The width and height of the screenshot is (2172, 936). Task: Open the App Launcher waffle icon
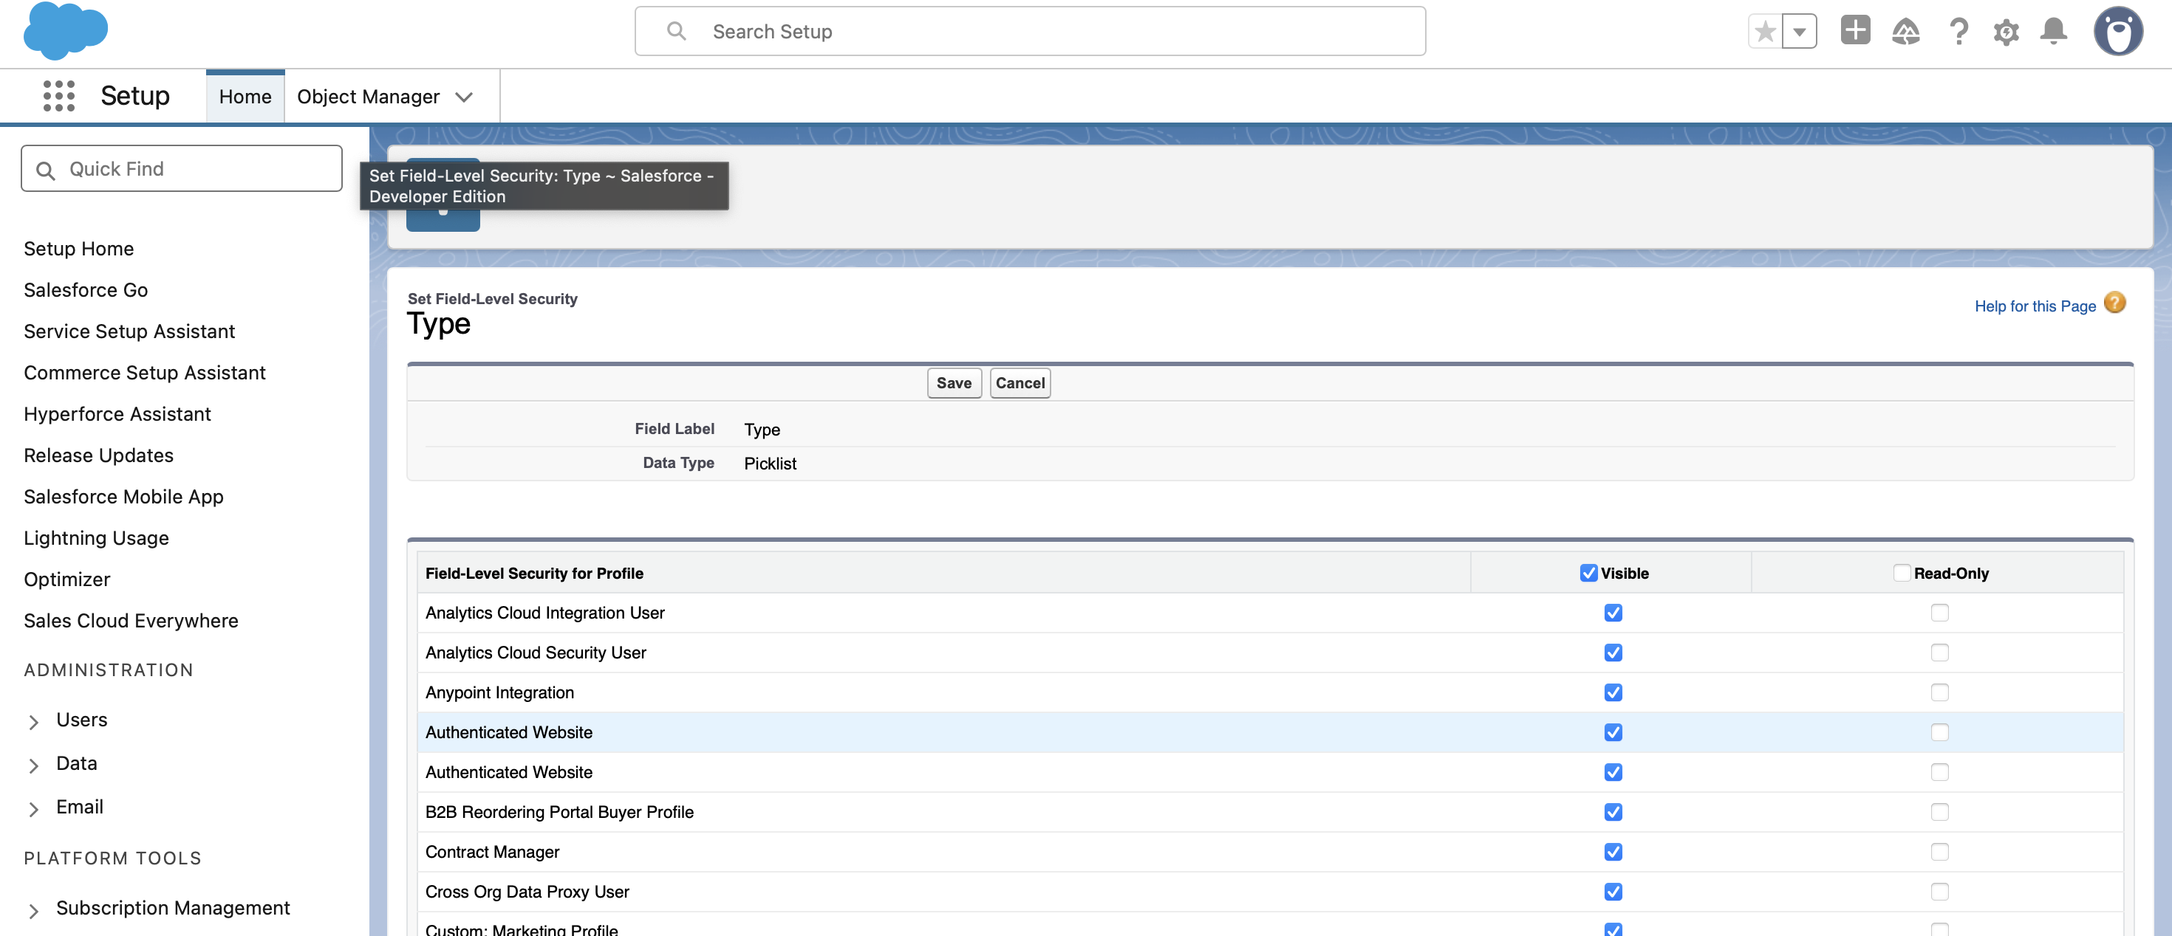[58, 95]
